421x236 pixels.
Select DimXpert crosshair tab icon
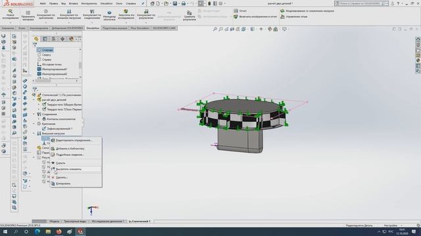pos(62,39)
